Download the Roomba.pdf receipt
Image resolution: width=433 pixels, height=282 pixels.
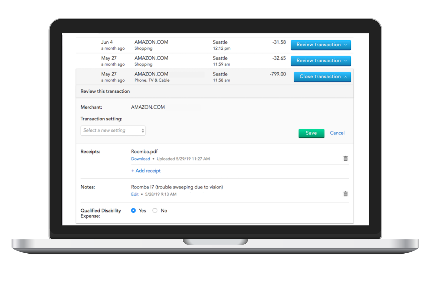point(140,159)
